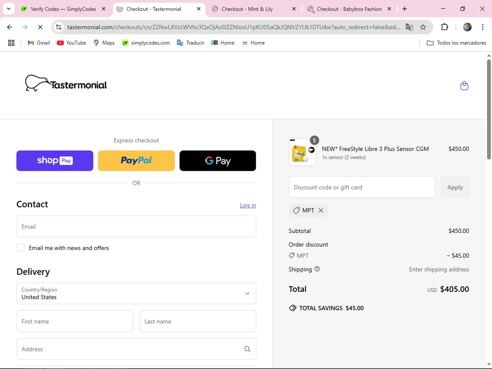
Task: Click the FreeStyle Libre sensor product thumbnail
Action: click(x=302, y=152)
